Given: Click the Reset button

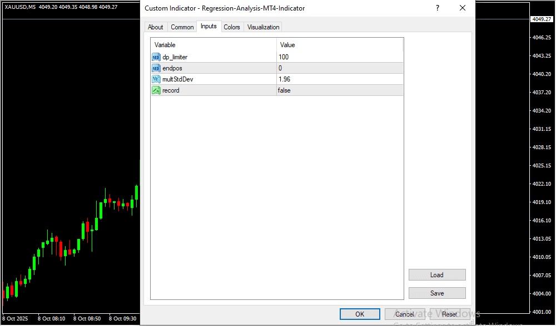Looking at the screenshot, I should [x=450, y=314].
